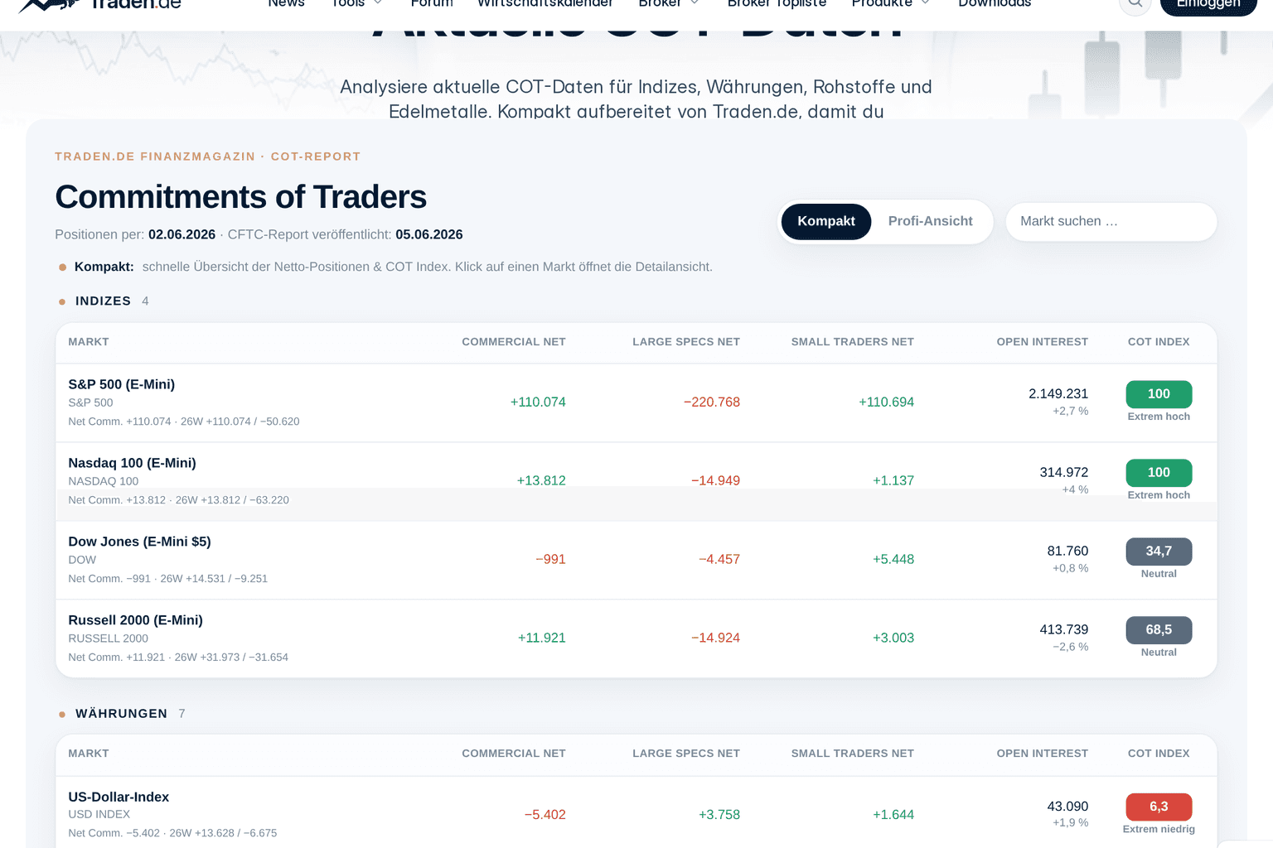Click Dow Jones commercial net −991

(550, 560)
